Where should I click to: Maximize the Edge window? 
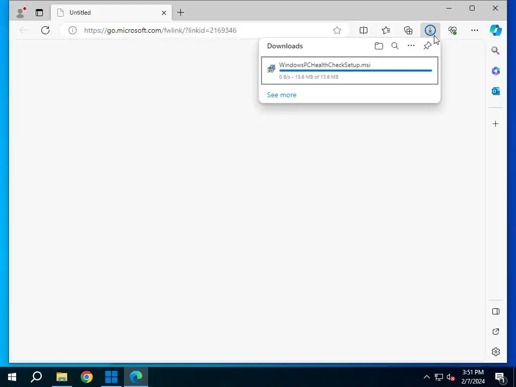472,8
